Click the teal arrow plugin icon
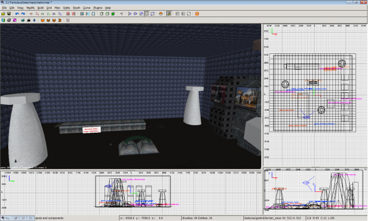The width and height of the screenshot is (368, 221). 23,20
